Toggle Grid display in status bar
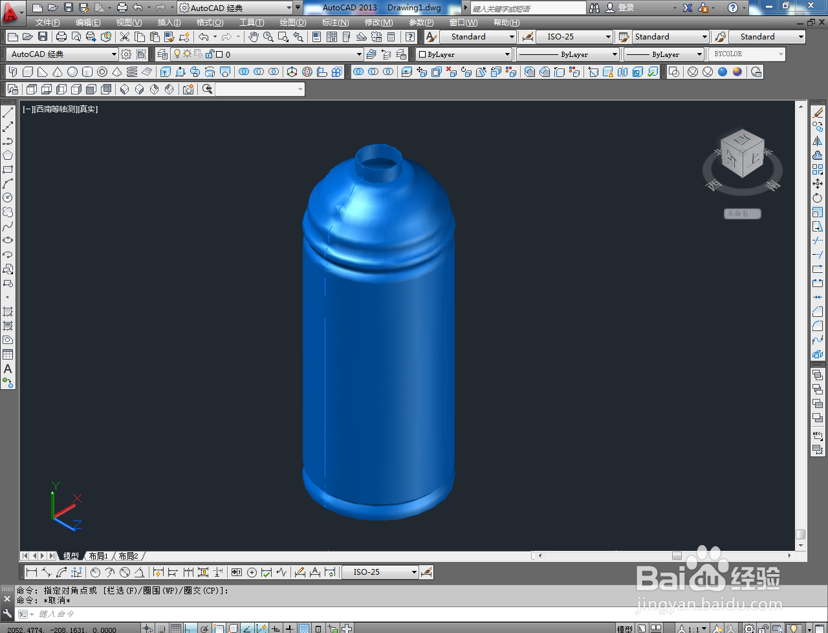 tap(176, 628)
